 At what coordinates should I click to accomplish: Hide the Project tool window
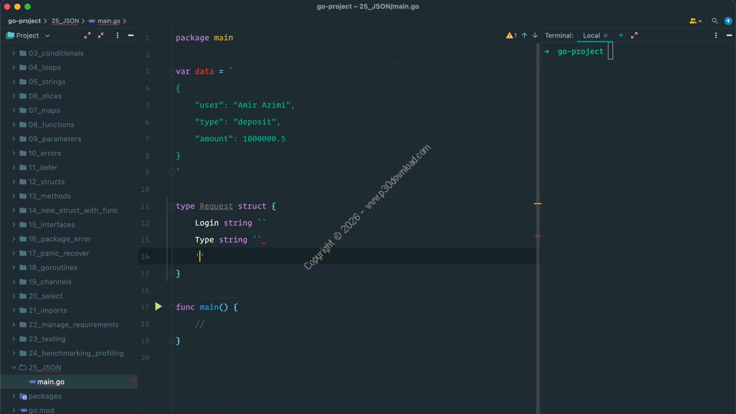point(131,36)
